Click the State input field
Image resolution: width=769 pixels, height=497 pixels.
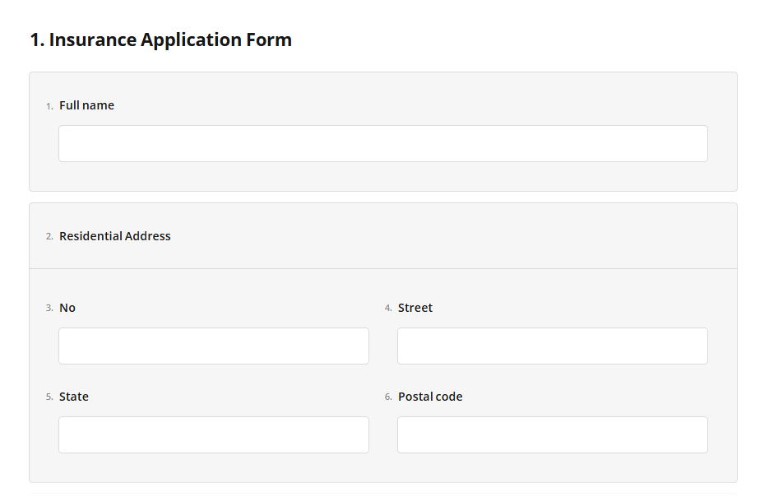pyautogui.click(x=213, y=434)
